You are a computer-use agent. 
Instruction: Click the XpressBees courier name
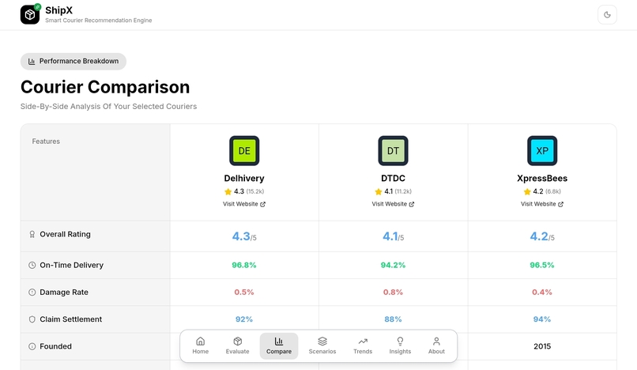tap(542, 179)
